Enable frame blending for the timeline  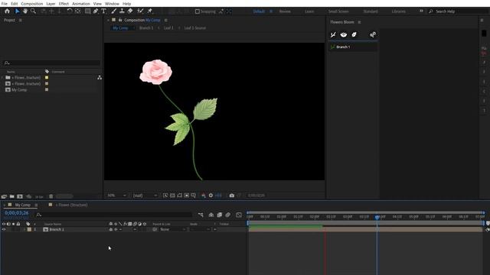pos(220,215)
